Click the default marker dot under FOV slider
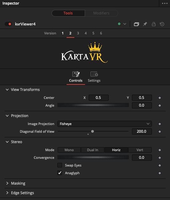Viewport: 170px width, 200px height. (88, 134)
